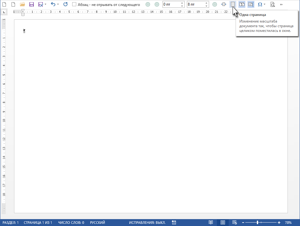Image resolution: width=300 pixels, height=226 pixels.
Task: Click the first-line indent marker on the ruler
Action: pyautogui.click(x=23, y=11)
